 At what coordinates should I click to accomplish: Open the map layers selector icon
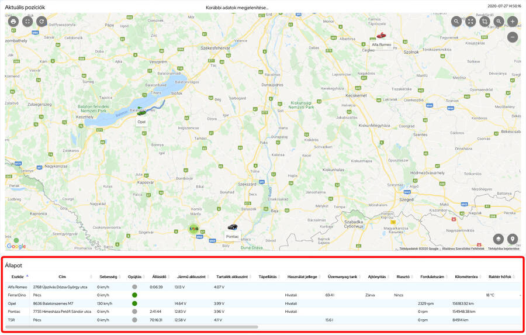coord(498,239)
